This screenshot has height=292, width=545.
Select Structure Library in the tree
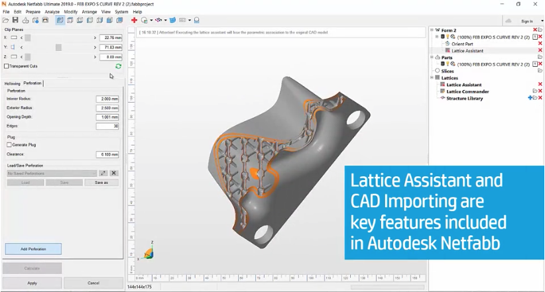click(465, 98)
